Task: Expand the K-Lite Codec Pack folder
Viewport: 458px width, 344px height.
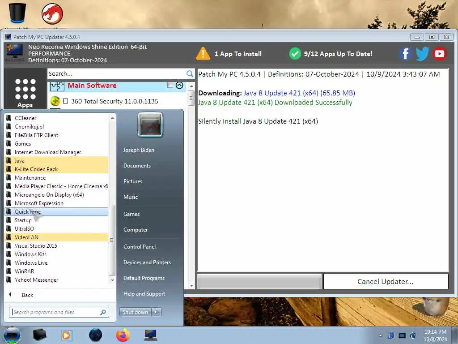Action: click(57, 169)
